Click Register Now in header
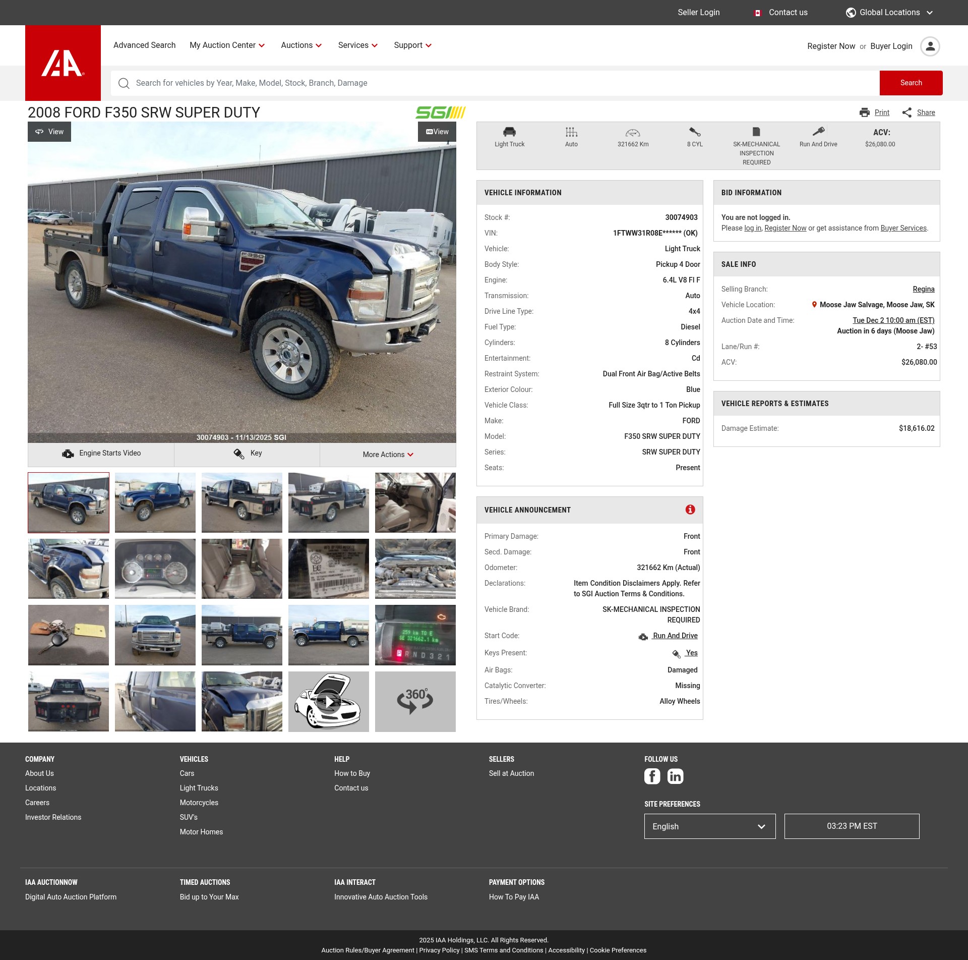The height and width of the screenshot is (960, 968). [x=831, y=46]
